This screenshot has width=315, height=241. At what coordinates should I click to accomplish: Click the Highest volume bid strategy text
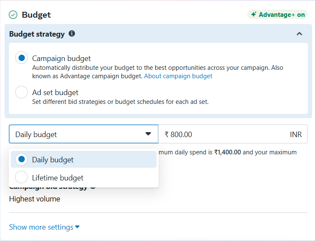[x=35, y=199]
